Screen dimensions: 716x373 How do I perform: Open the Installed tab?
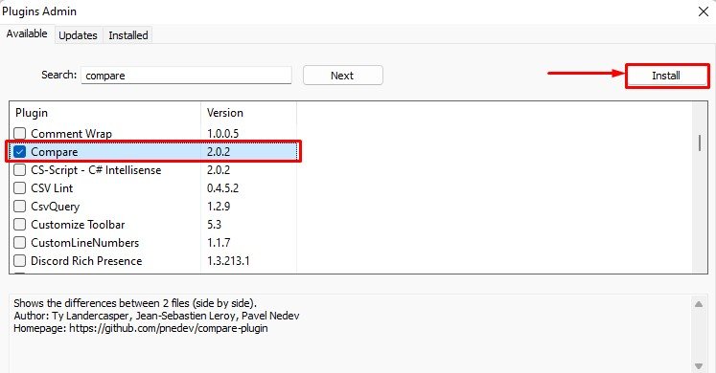(x=128, y=35)
